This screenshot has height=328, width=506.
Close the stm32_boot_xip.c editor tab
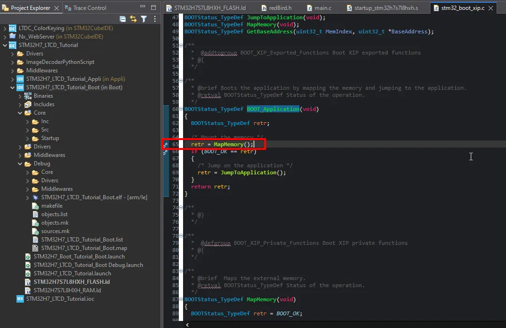(x=491, y=8)
